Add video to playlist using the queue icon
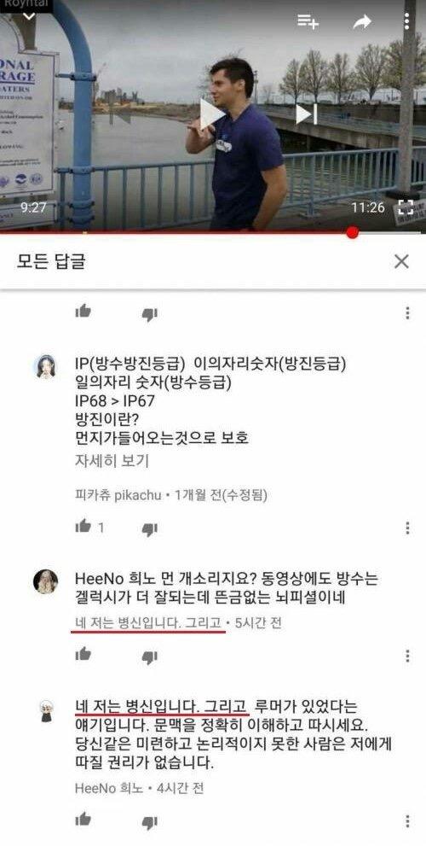This screenshot has height=846, width=426. click(308, 21)
